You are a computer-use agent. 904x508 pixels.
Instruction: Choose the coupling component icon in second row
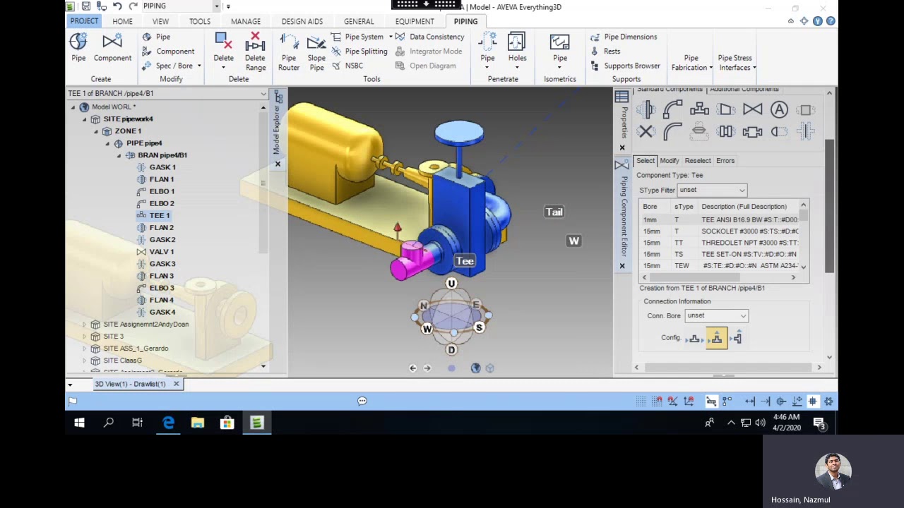tap(726, 131)
